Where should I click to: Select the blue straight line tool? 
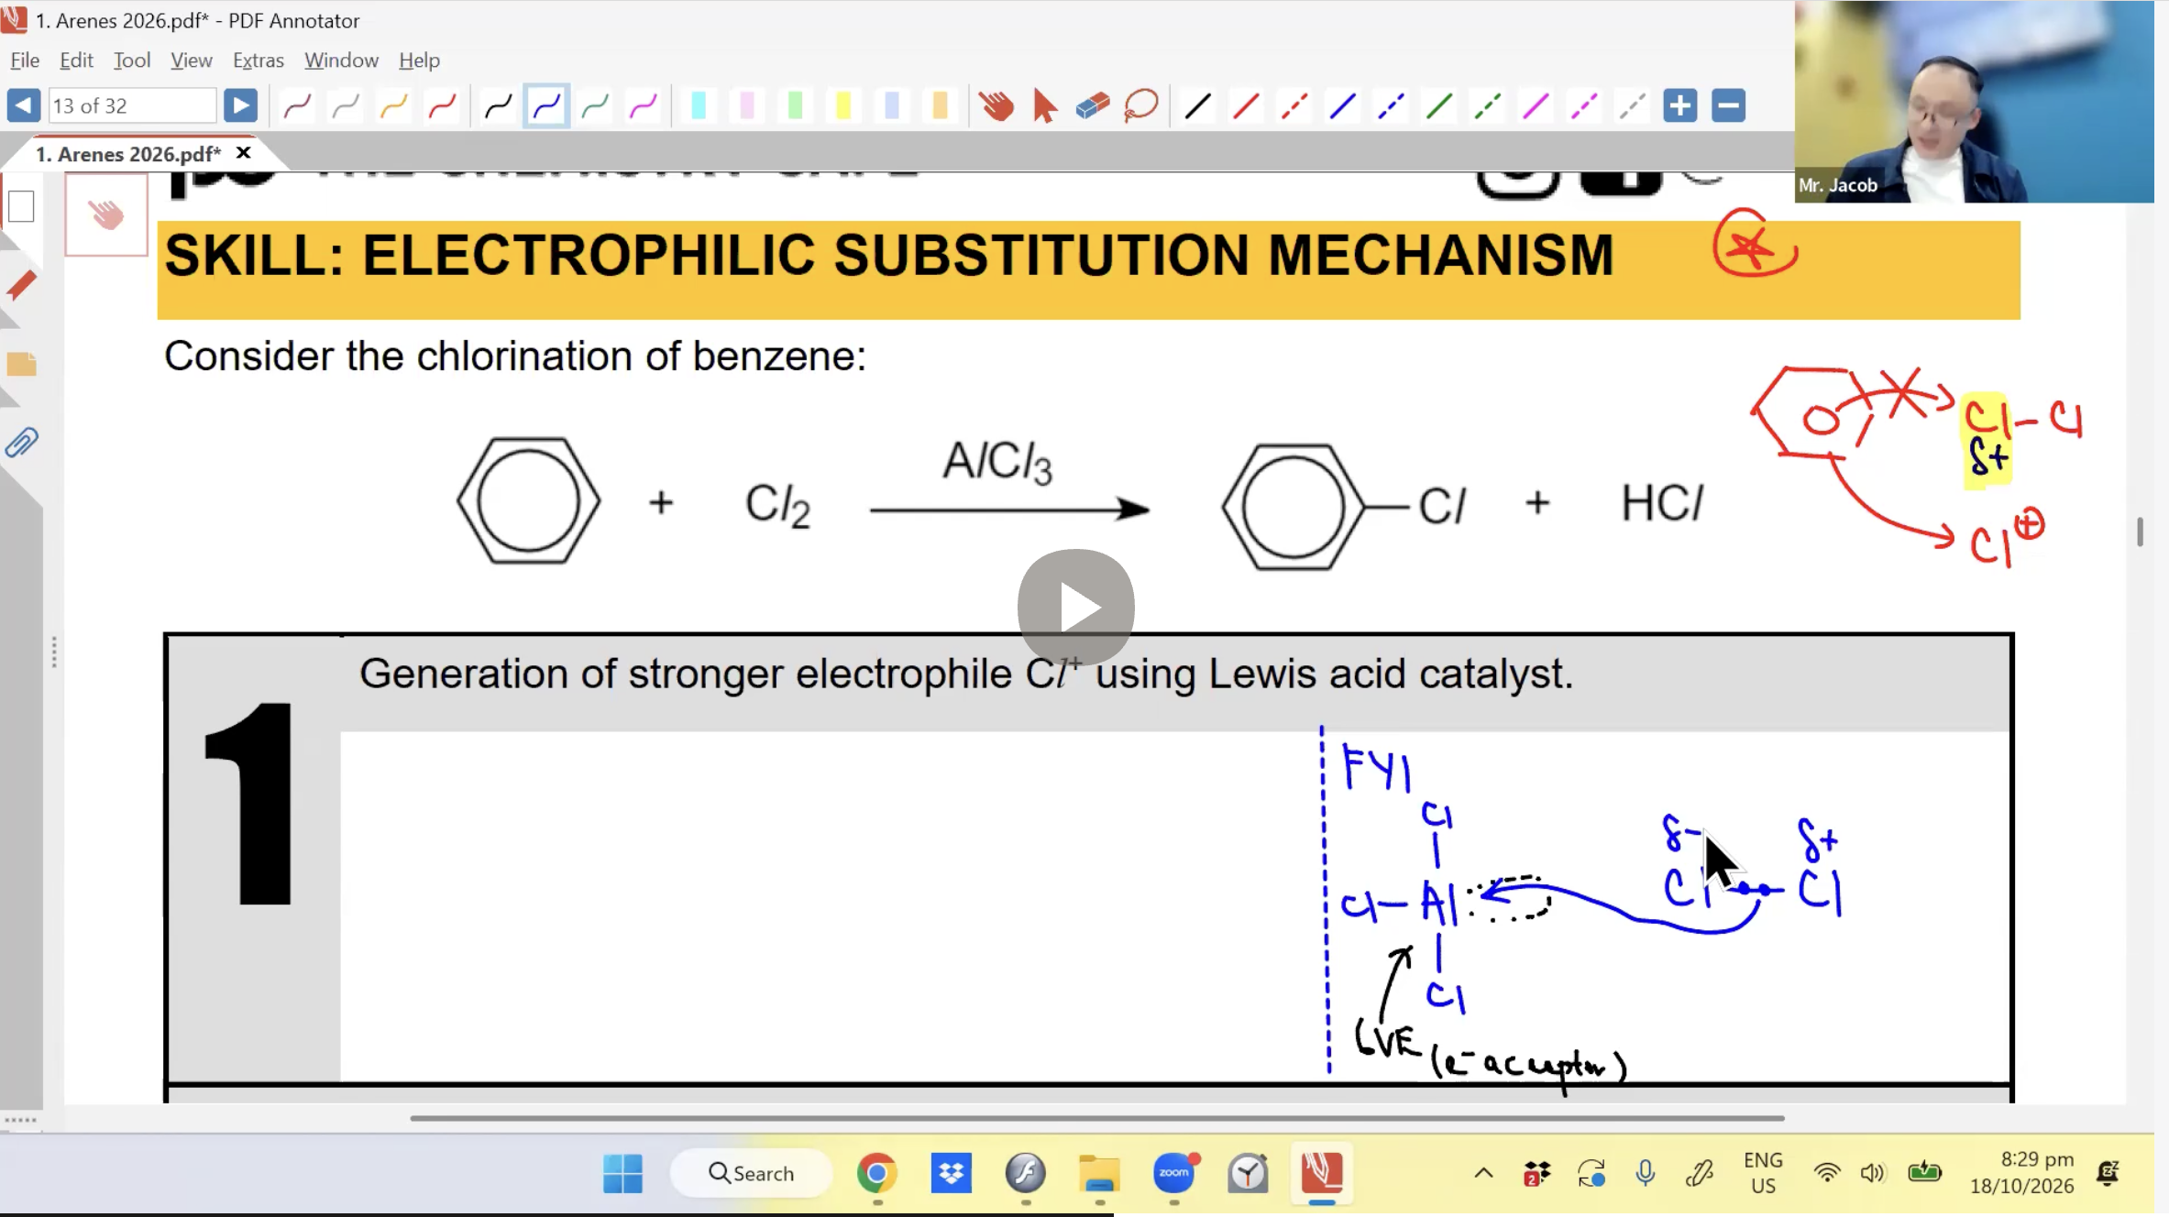point(1343,106)
